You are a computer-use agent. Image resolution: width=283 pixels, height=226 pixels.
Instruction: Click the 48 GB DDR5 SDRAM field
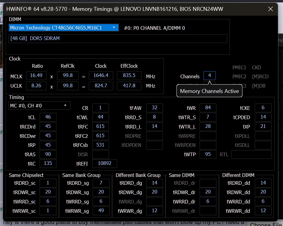click(x=118, y=39)
